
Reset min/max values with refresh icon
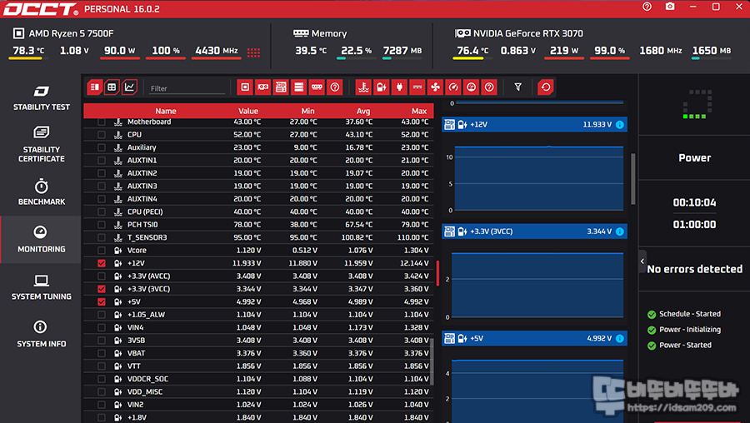click(545, 87)
